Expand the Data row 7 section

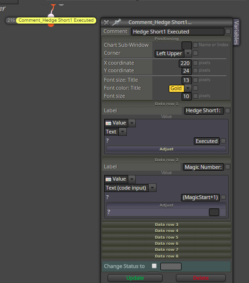coord(166,250)
